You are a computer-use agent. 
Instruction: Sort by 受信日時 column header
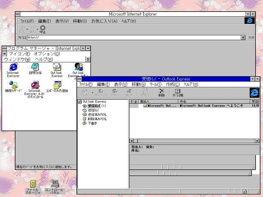pos(255,101)
